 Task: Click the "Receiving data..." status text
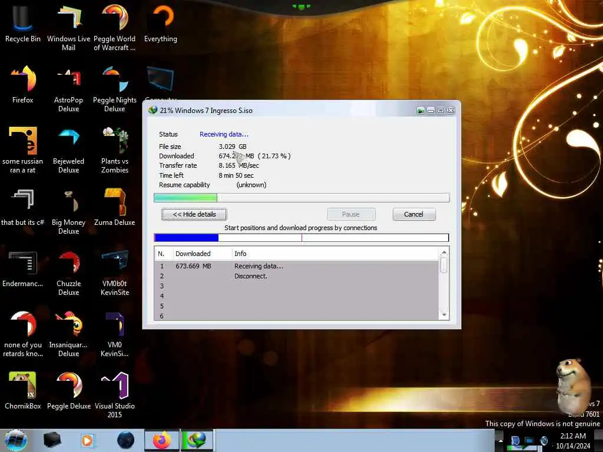pos(224,134)
